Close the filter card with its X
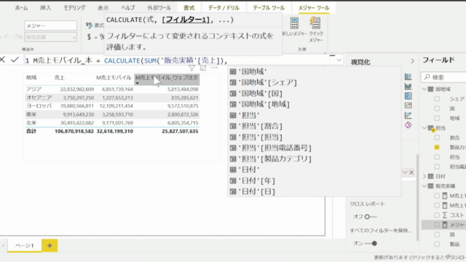The image size is (466, 262). point(411,172)
